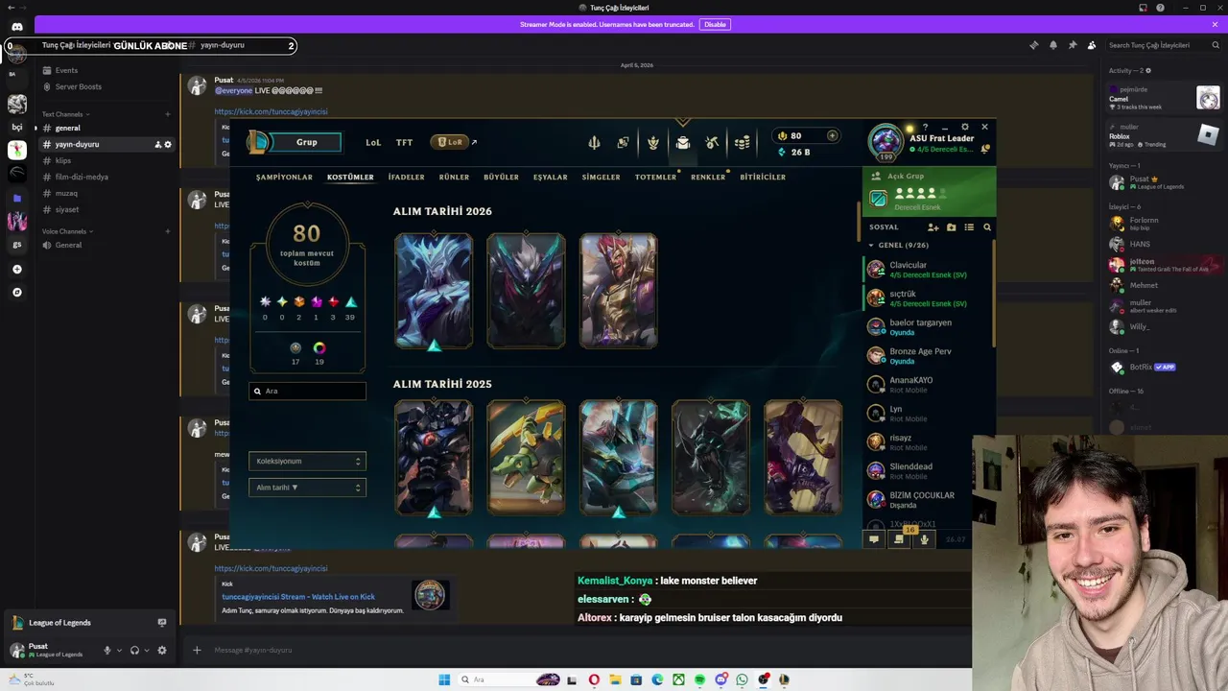Expand Discord microphone options arrow
Viewport: 1228px width, 691px height.
click(119, 650)
